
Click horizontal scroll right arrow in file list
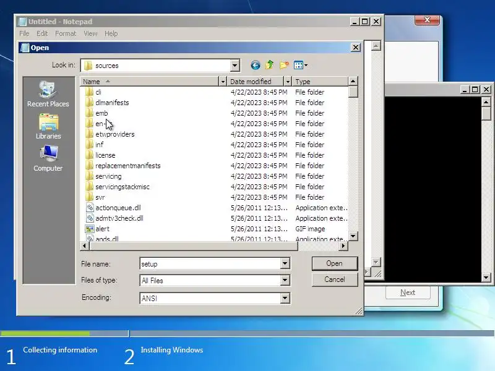(343, 245)
